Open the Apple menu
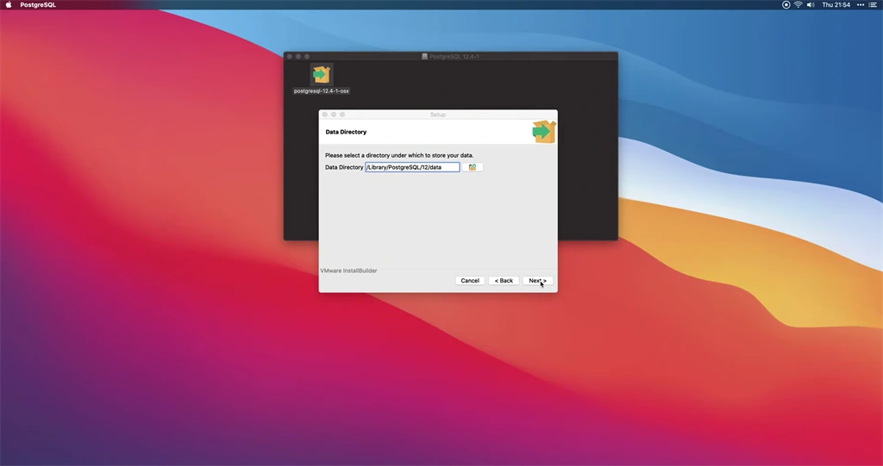Viewport: 883px width, 466px height. pyautogui.click(x=9, y=4)
